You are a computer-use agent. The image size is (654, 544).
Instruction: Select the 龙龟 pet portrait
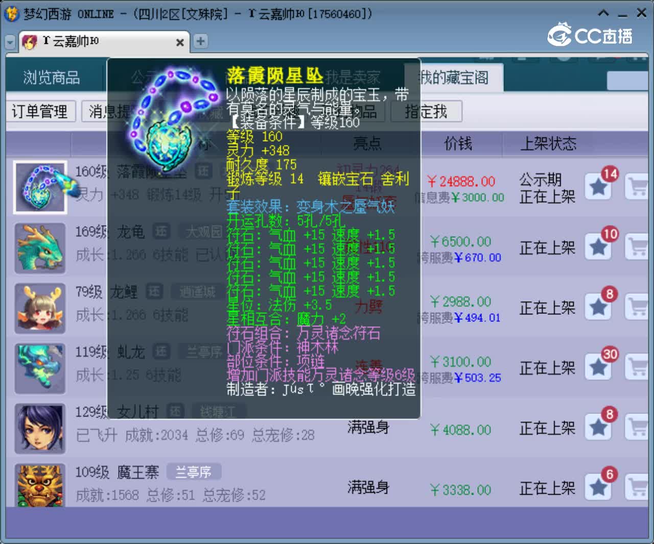[40, 248]
